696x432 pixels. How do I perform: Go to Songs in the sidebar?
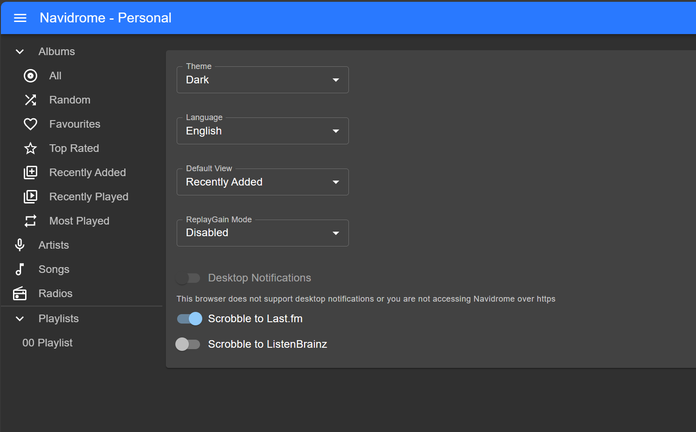tap(54, 269)
